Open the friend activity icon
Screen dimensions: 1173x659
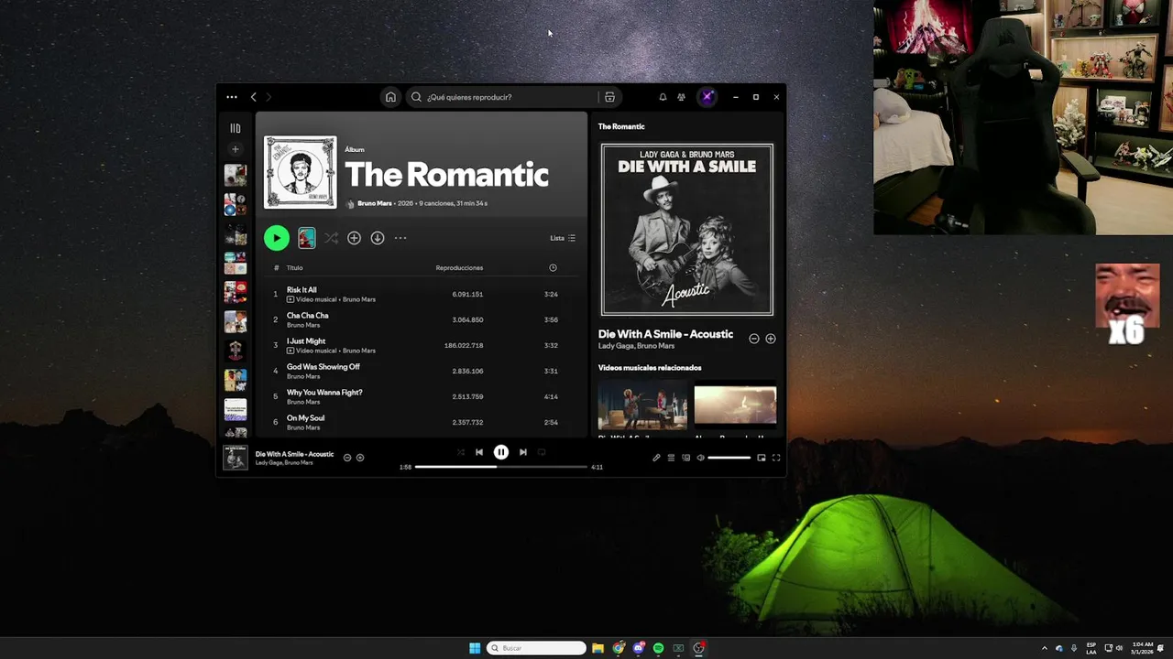tap(681, 97)
